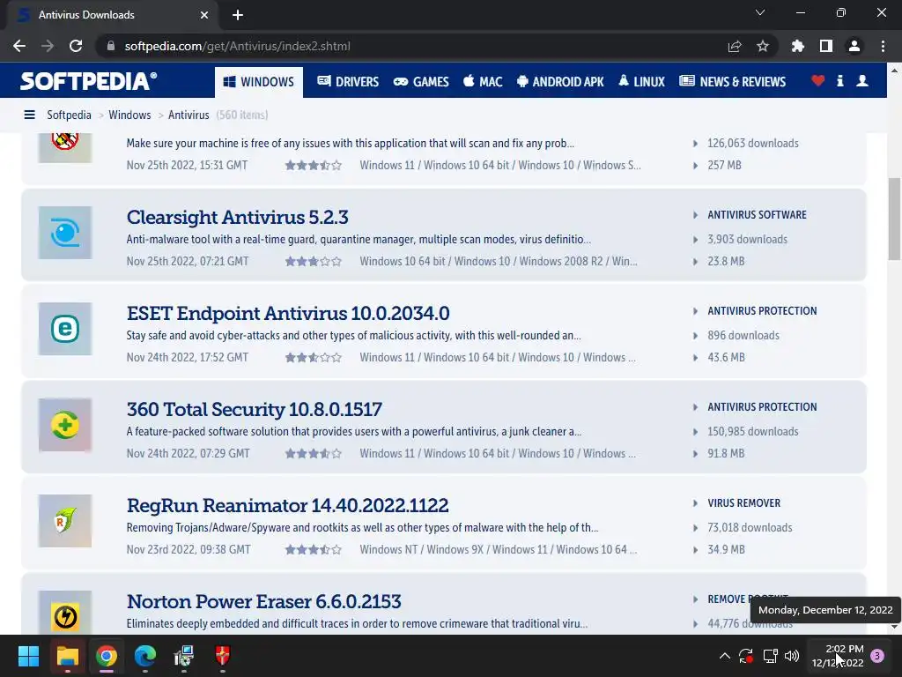The image size is (902, 677).
Task: Open ESET Endpoint Antivirus 10.0.2034.0 link
Action: 288,314
